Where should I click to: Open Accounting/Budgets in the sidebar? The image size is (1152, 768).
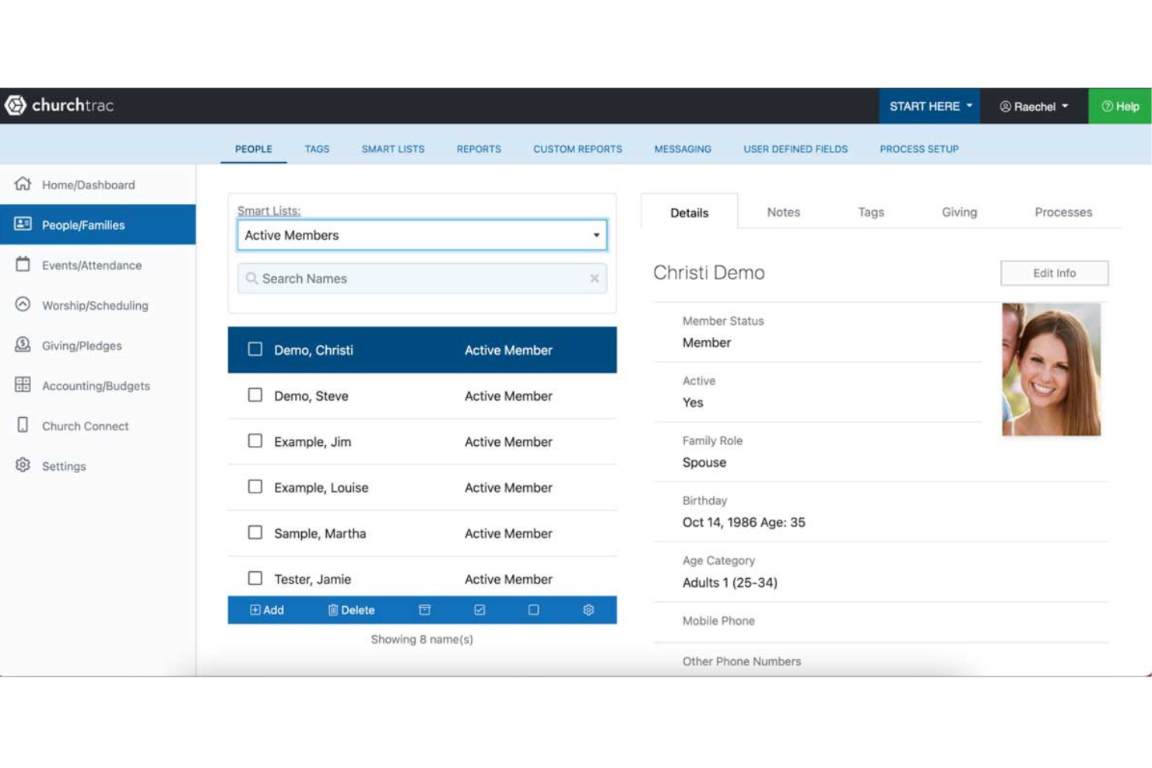pyautogui.click(x=96, y=385)
